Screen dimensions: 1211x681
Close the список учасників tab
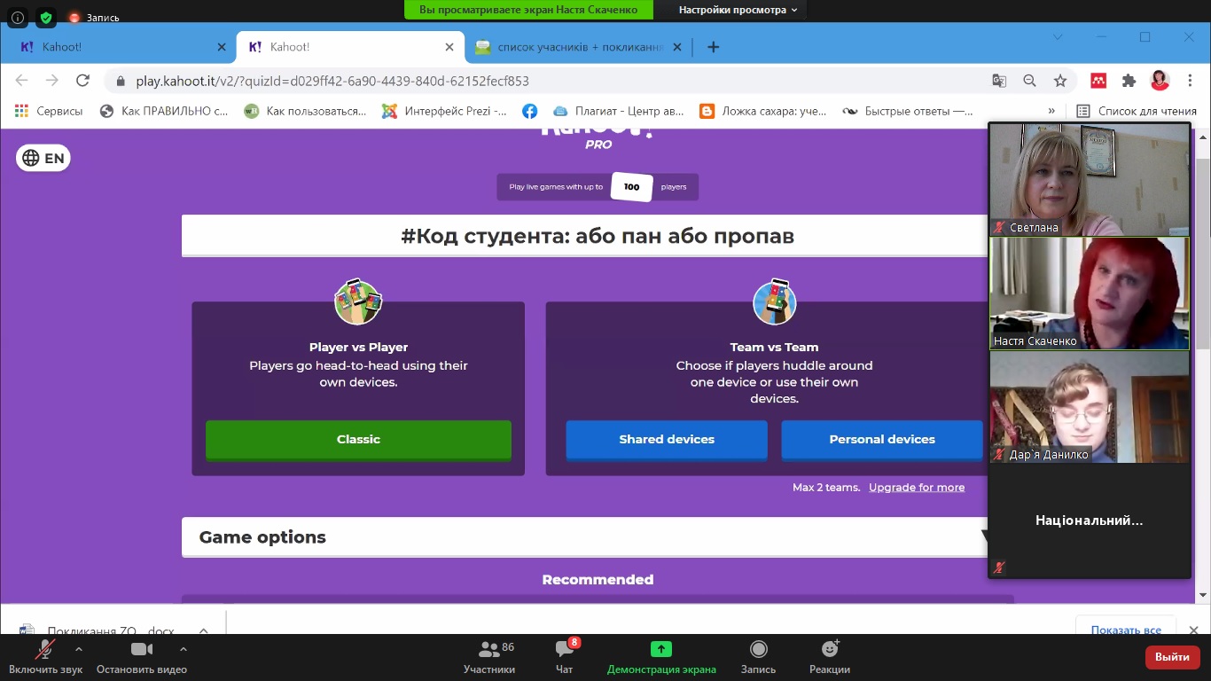(678, 47)
